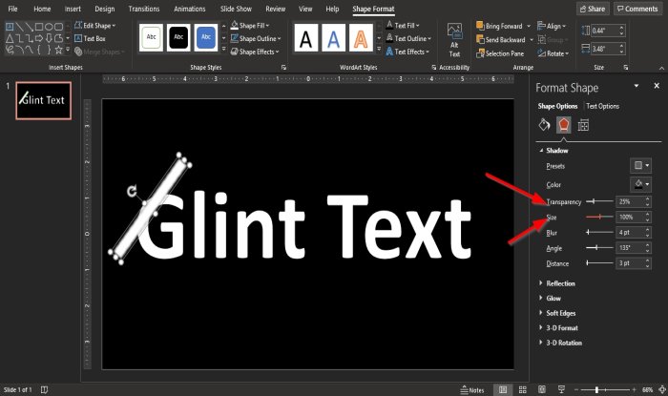
Task: Select the black Abc shape style
Action: (x=178, y=37)
